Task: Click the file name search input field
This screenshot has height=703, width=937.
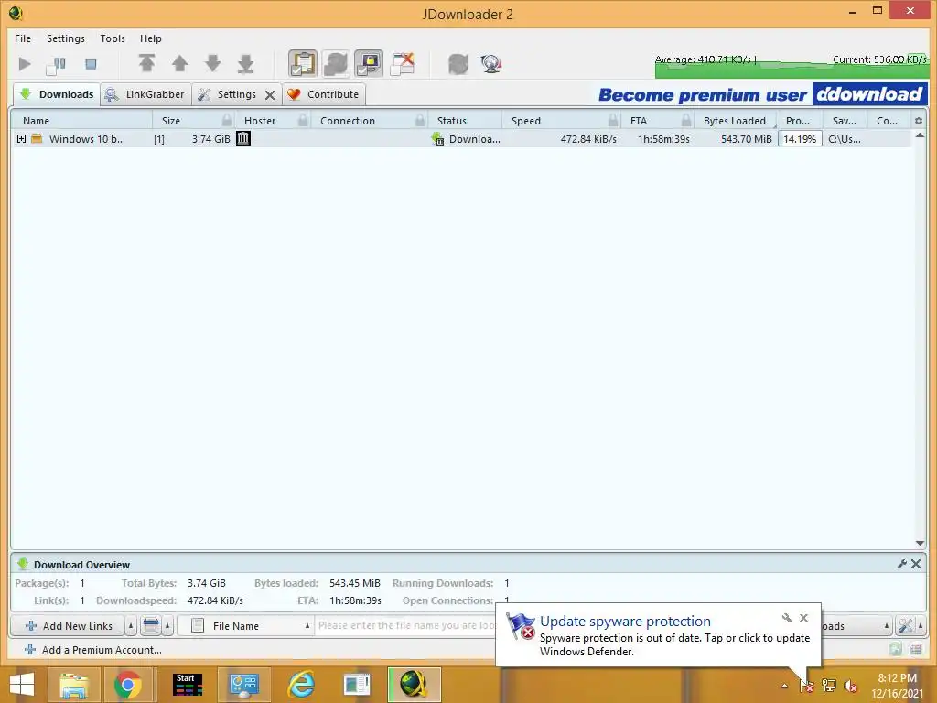Action: point(405,625)
